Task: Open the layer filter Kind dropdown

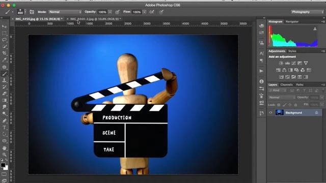Action: pyautogui.click(x=278, y=90)
